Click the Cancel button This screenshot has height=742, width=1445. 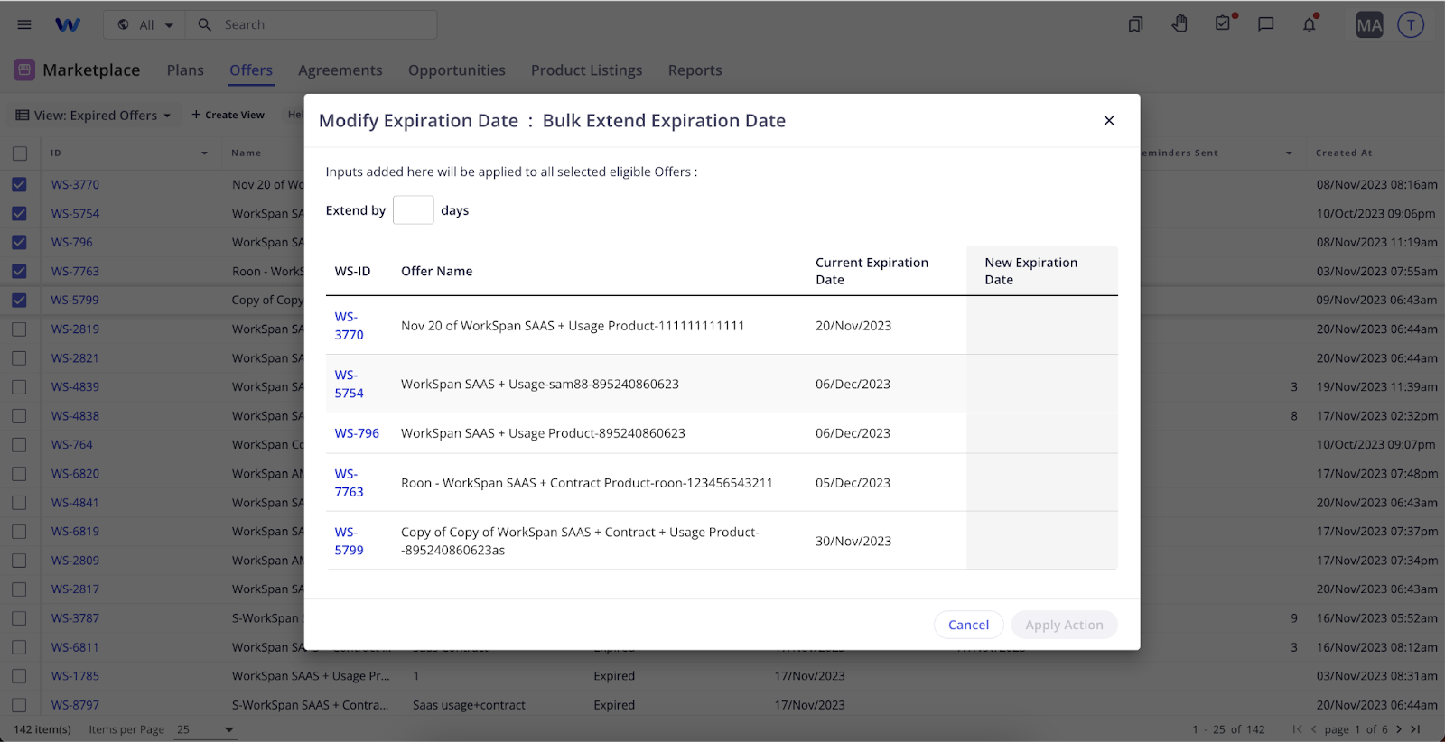(968, 625)
